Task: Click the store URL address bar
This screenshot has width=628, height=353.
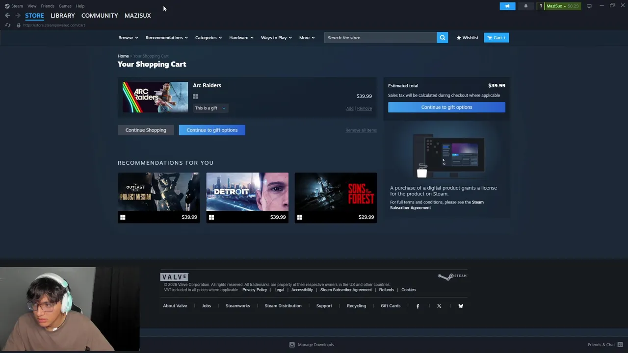Action: 54,25
